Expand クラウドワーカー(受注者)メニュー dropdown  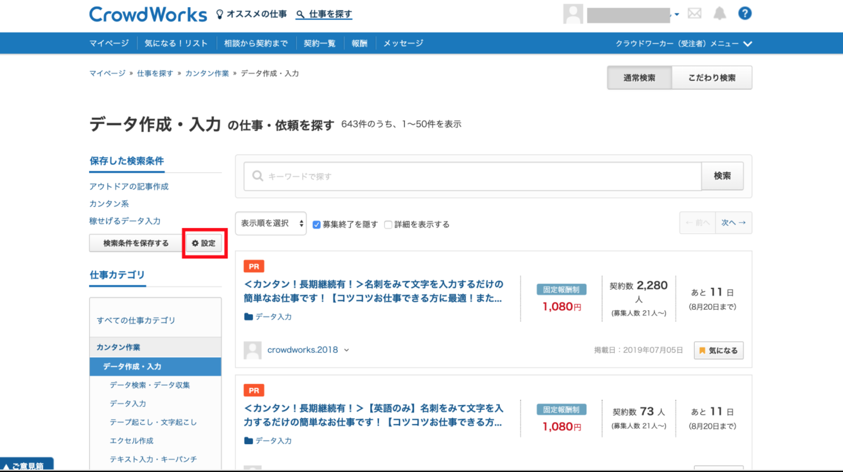(x=684, y=44)
